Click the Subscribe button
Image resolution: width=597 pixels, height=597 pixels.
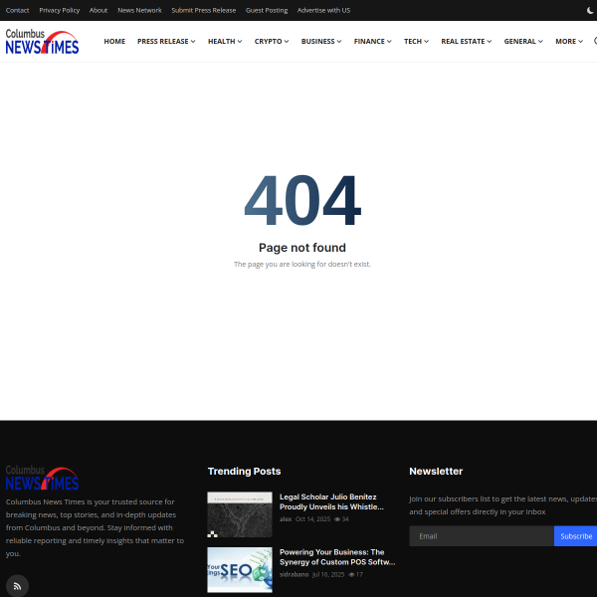576,536
